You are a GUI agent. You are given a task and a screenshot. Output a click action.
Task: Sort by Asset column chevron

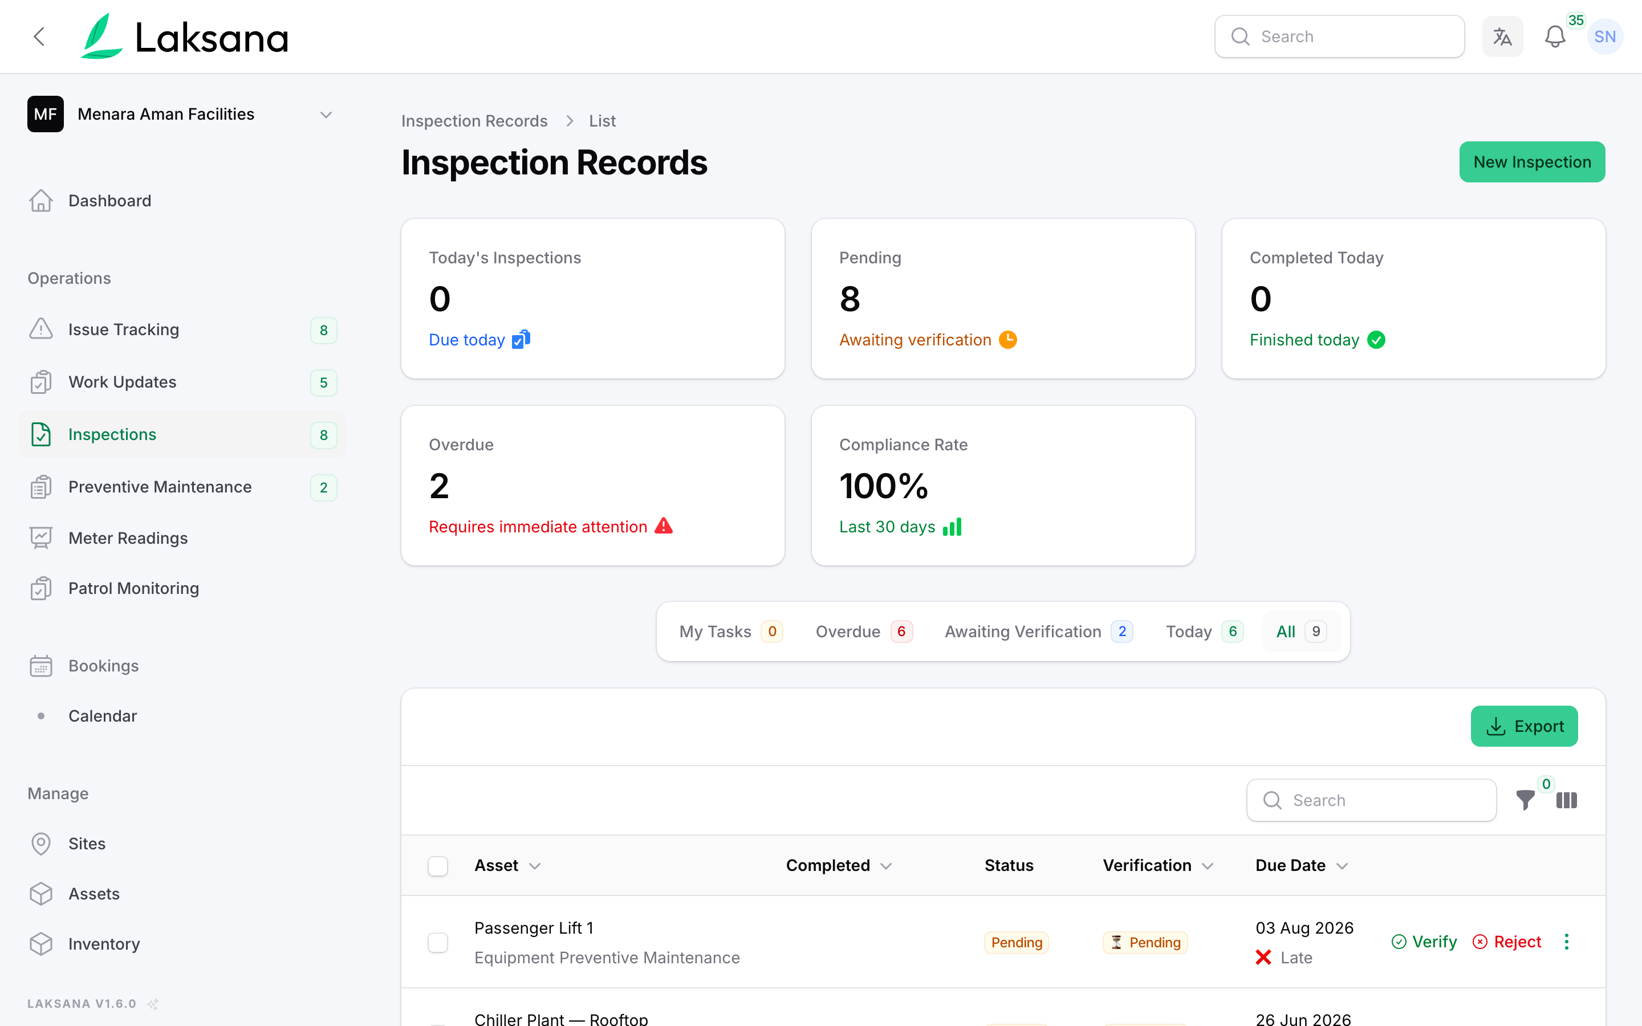click(x=535, y=866)
